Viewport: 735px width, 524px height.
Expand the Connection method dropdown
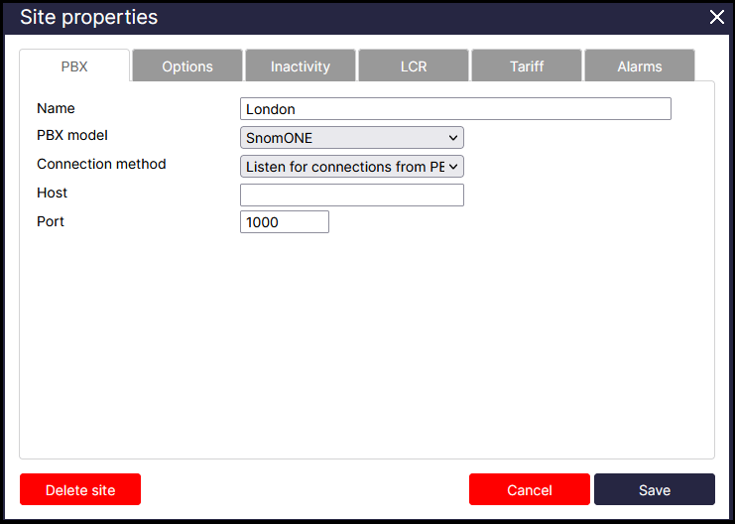352,167
